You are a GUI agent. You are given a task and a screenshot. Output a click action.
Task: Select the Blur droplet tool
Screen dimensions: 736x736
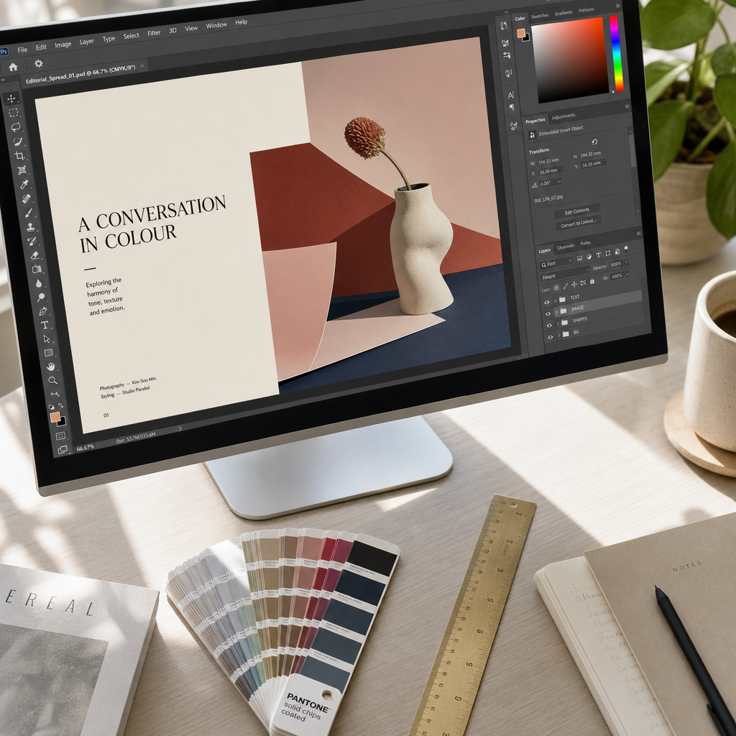39,283
